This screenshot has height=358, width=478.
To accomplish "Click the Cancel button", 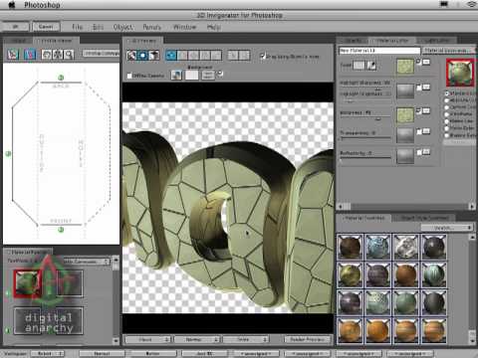I will (46, 27).
